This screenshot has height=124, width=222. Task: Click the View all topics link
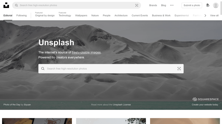tap(214, 15)
